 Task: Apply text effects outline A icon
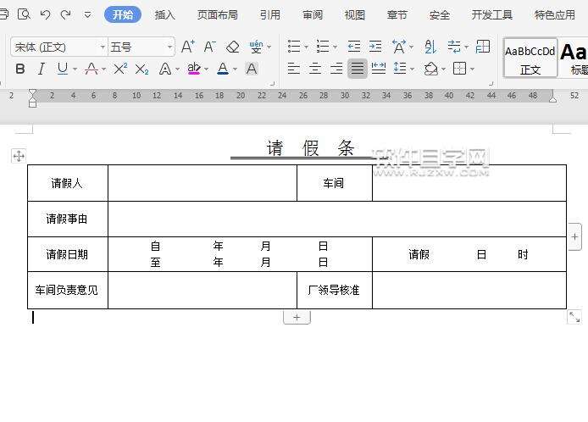(x=165, y=69)
